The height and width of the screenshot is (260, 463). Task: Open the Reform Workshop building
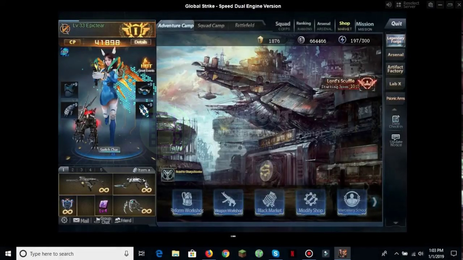(x=187, y=202)
